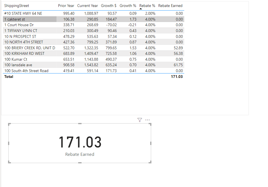Image resolution: width=268 pixels, height=187 pixels.
Task: Click Growth $ value 799.65
Action: (111, 48)
